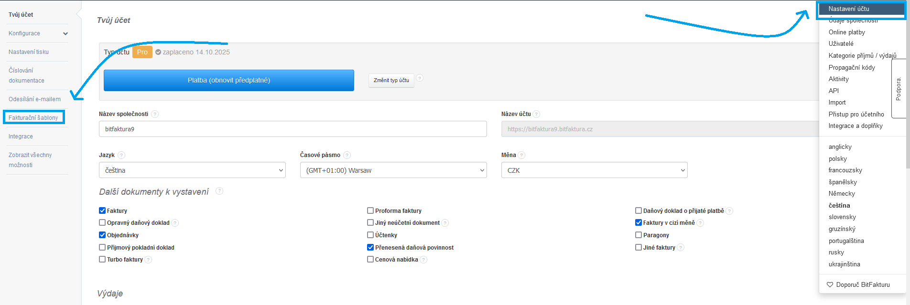Open the Jazyk language dropdown
The width and height of the screenshot is (910, 305).
coord(192,170)
